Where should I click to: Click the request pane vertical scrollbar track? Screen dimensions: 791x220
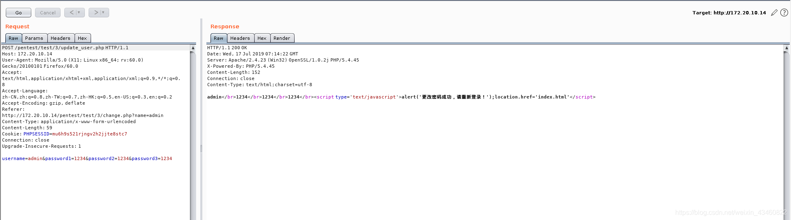193,135
